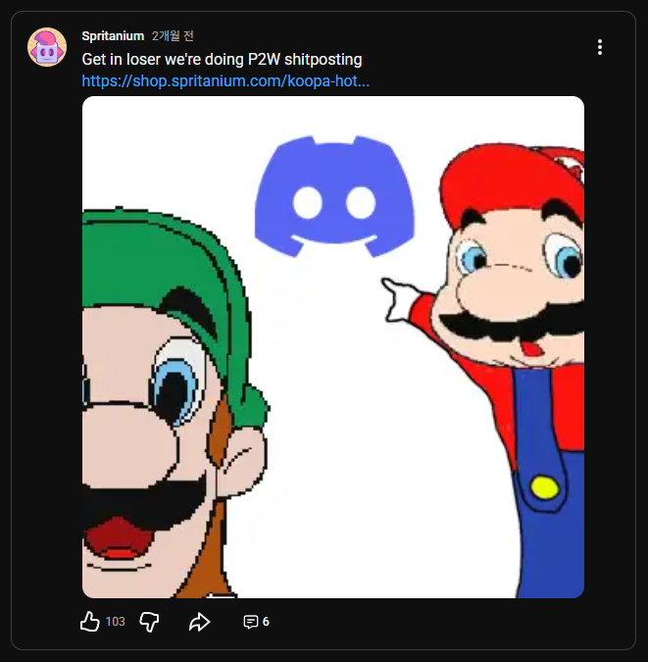The width and height of the screenshot is (648, 662).
Task: Open the shop.spritanium.com link
Action: [225, 80]
